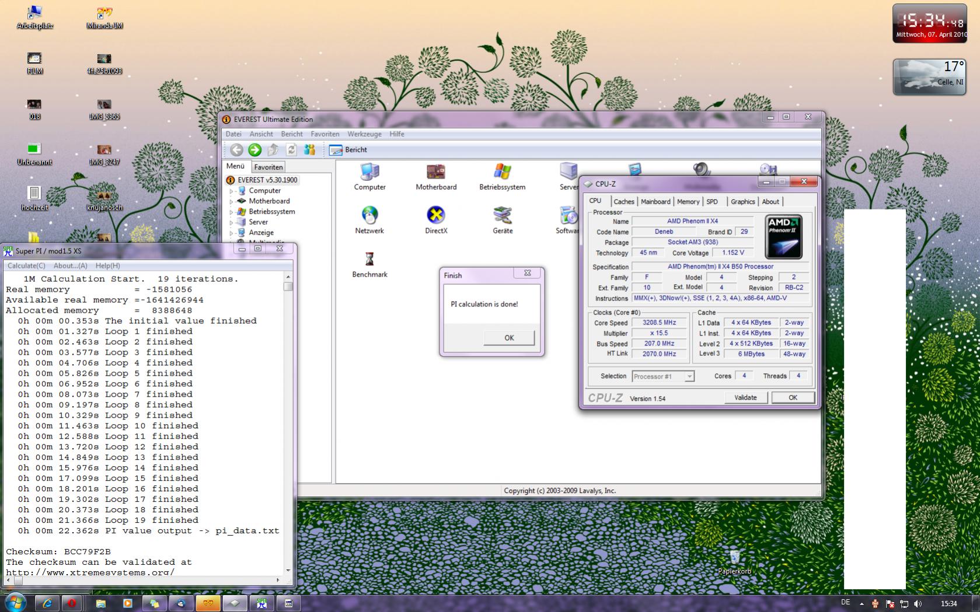Switch to the Memory tab in CPU-Z
This screenshot has height=612, width=980.
(688, 202)
